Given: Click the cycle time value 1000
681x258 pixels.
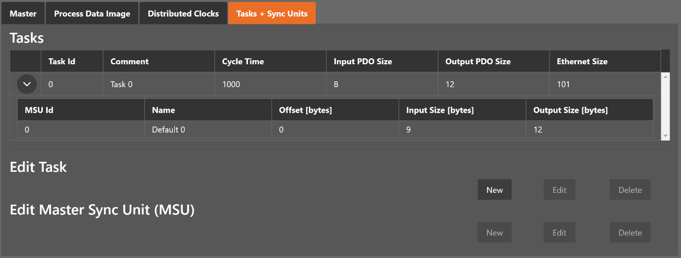Looking at the screenshot, I should click(x=231, y=84).
